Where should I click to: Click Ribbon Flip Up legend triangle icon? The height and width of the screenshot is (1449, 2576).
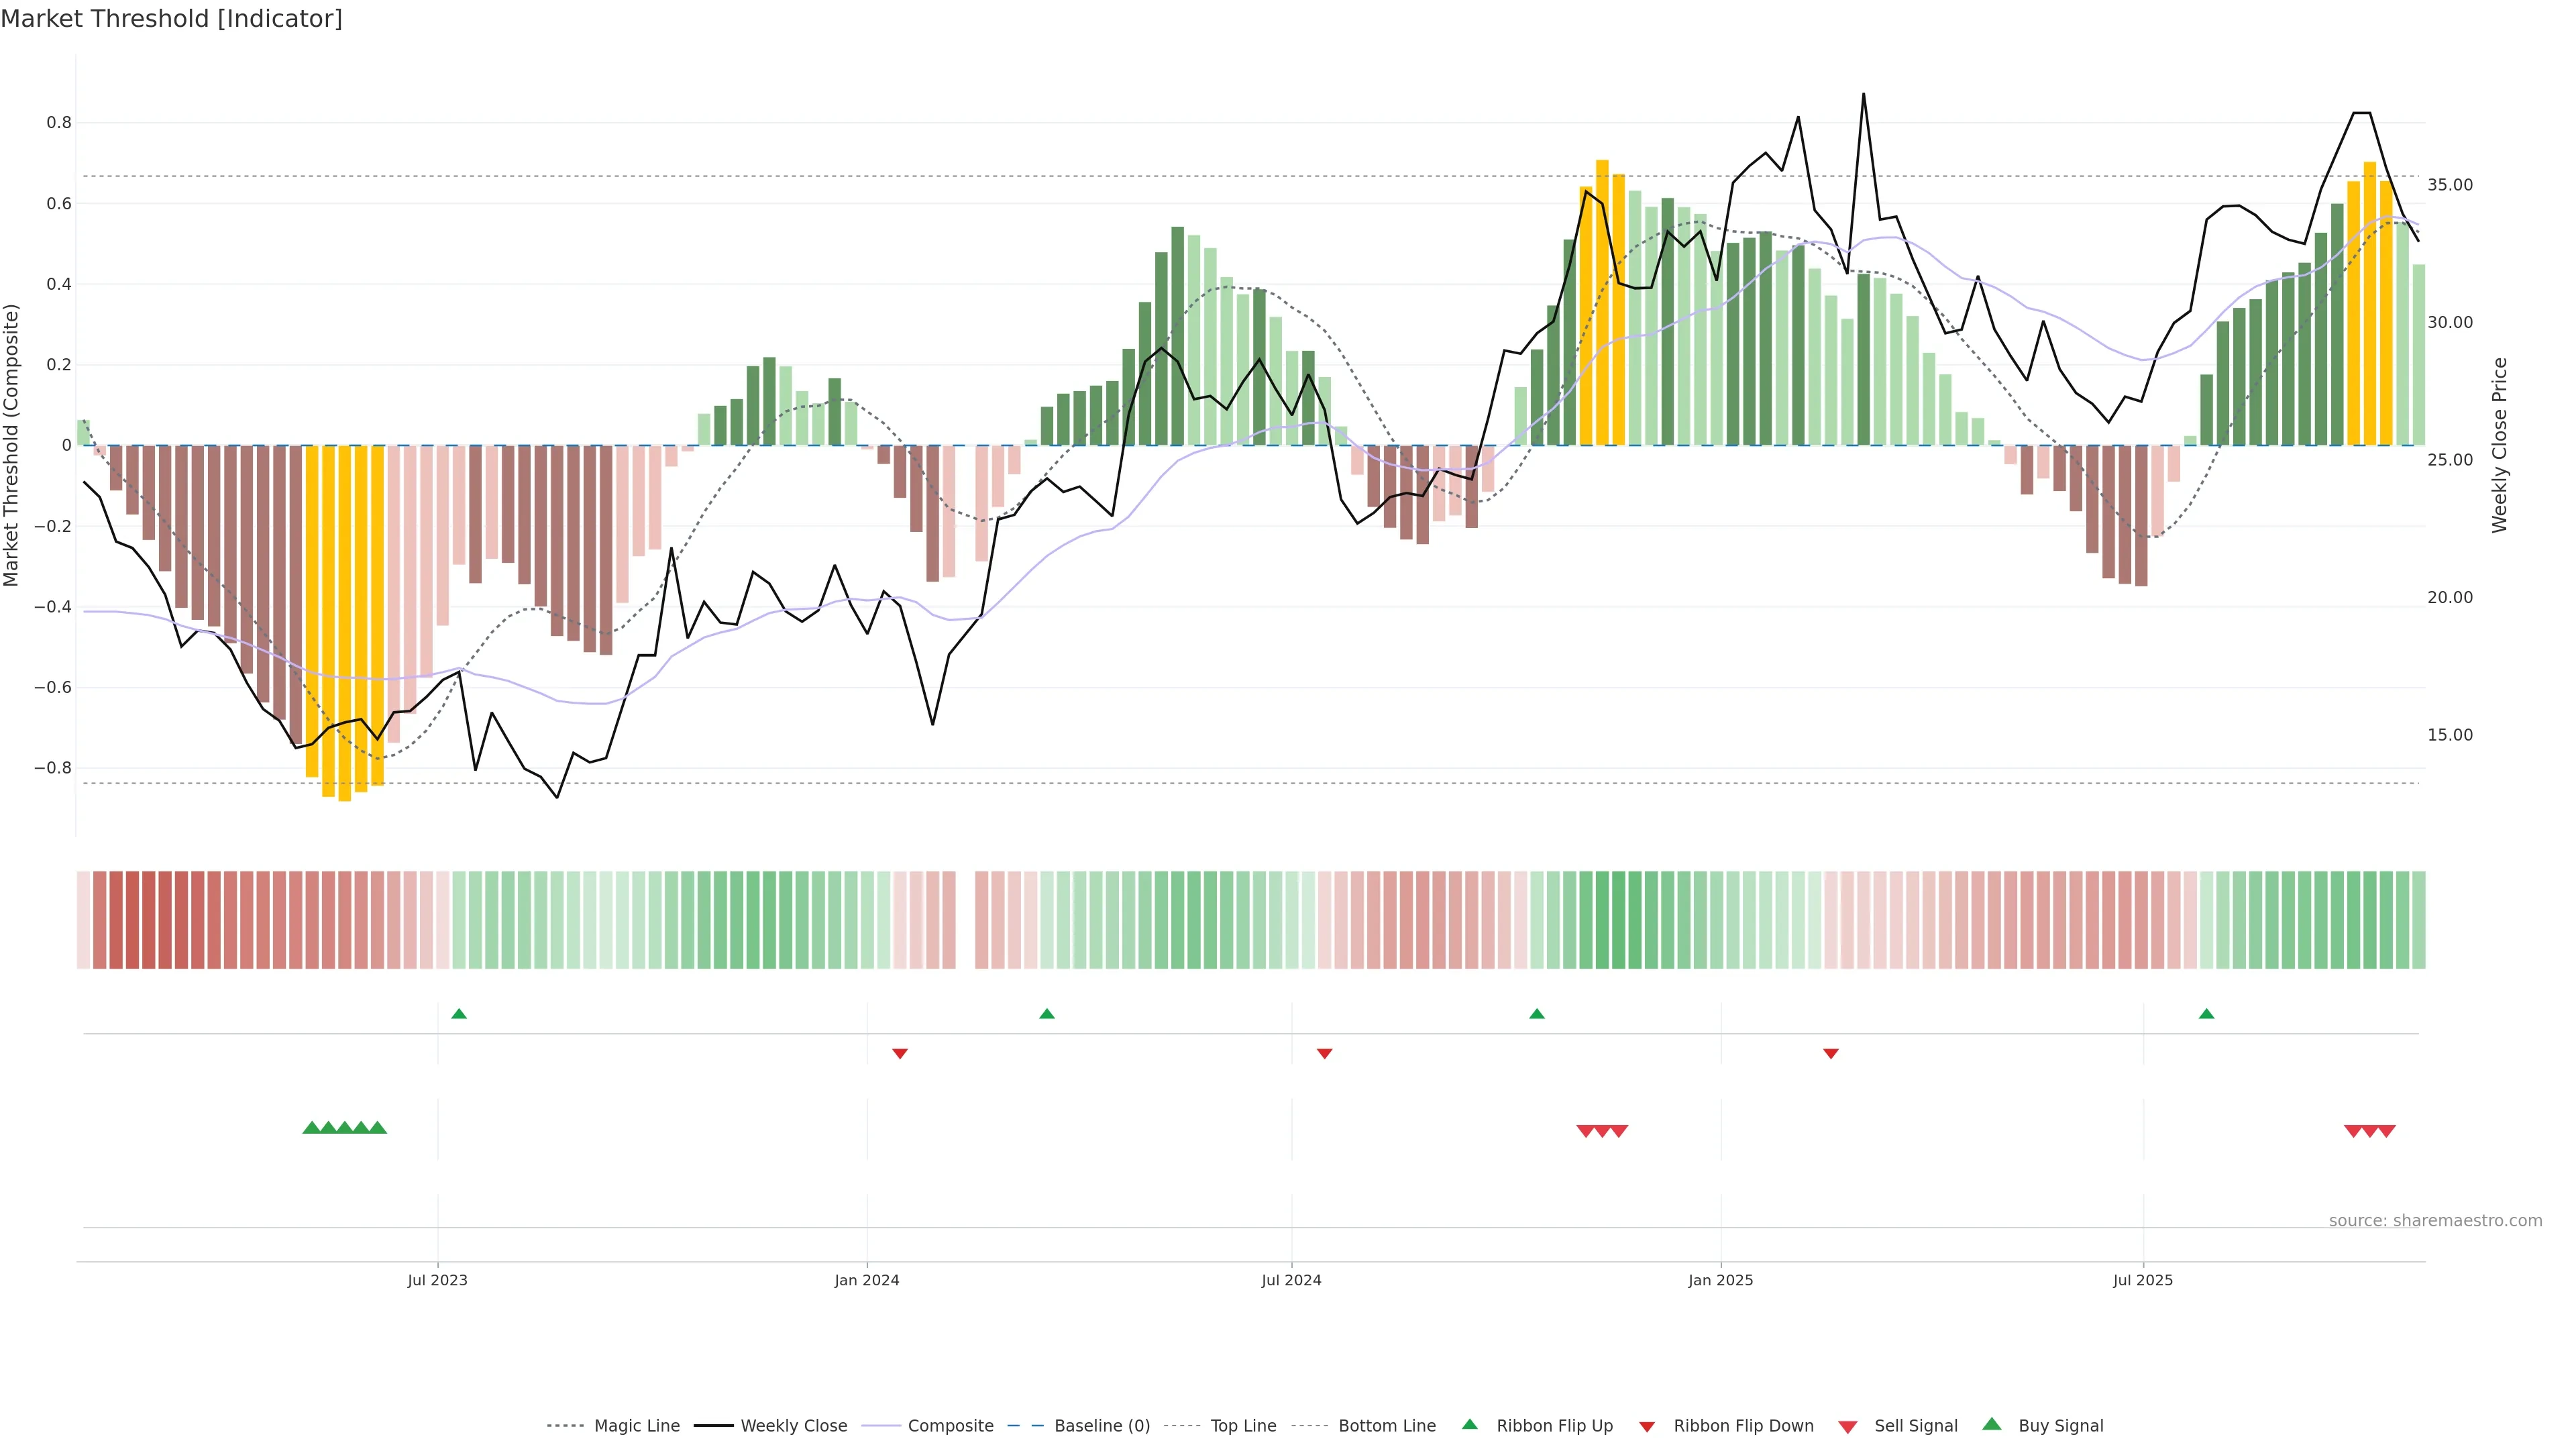click(1469, 1424)
